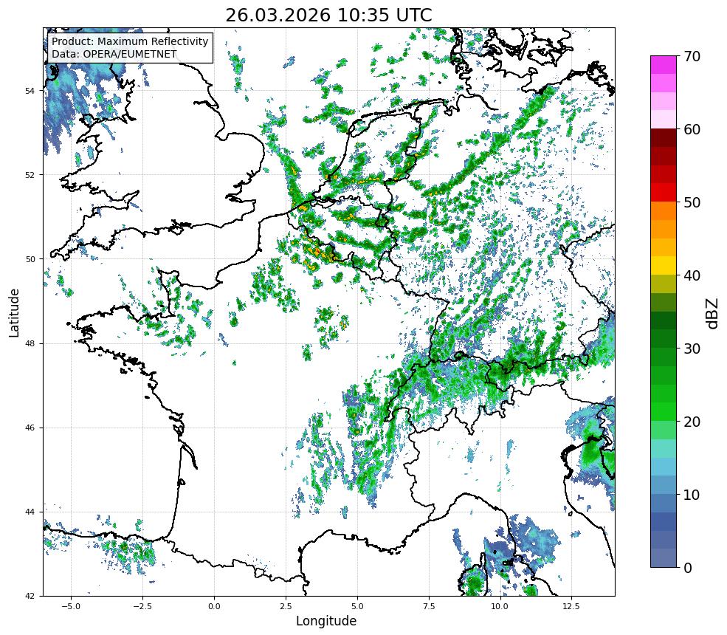This screenshot has width=727, height=635.
Task: Click the 'Latitude' axis label
Action: pyautogui.click(x=14, y=312)
